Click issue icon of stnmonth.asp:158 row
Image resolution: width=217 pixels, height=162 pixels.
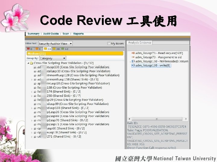point(35,79)
